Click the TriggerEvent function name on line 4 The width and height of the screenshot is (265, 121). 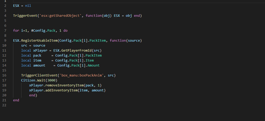coord(25,16)
